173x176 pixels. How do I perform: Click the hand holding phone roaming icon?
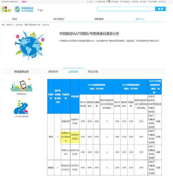tap(21, 85)
